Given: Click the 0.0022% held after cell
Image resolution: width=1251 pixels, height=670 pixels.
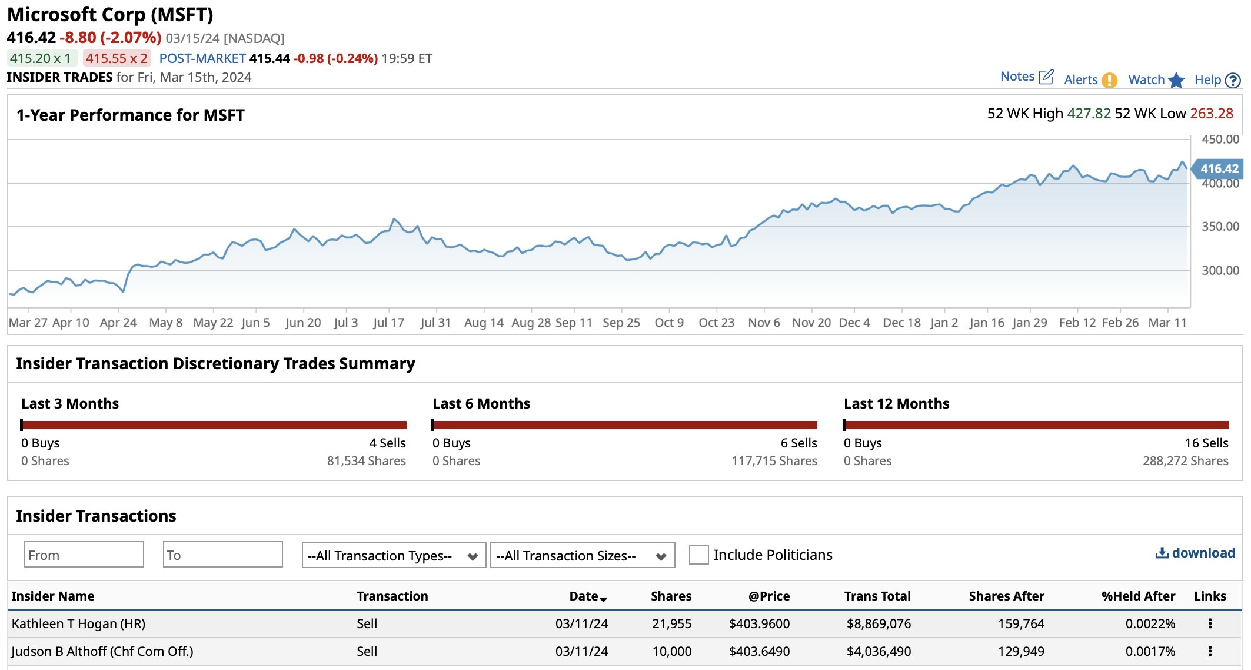Looking at the screenshot, I should click(1150, 623).
